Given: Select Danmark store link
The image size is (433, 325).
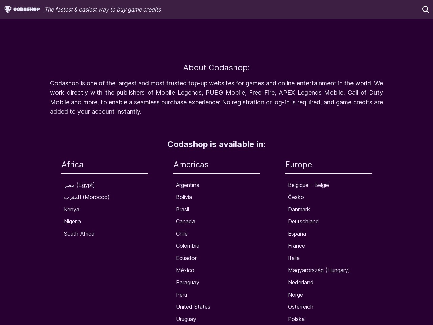Looking at the screenshot, I should coord(299,209).
